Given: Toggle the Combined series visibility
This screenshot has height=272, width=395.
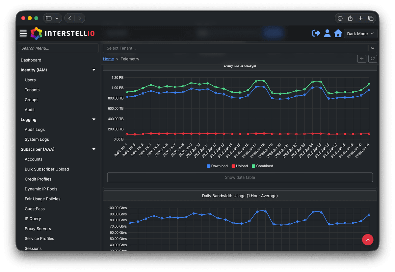Looking at the screenshot, I should [x=262, y=166].
